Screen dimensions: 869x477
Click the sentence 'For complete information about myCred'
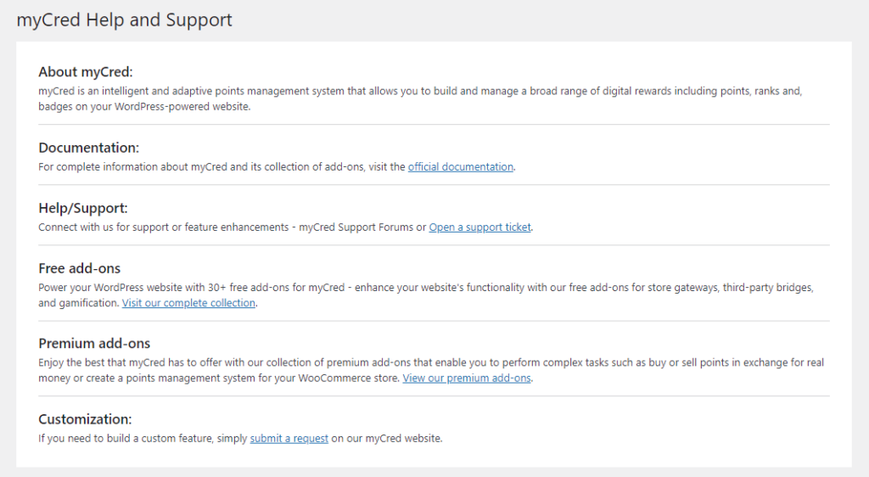click(x=277, y=166)
